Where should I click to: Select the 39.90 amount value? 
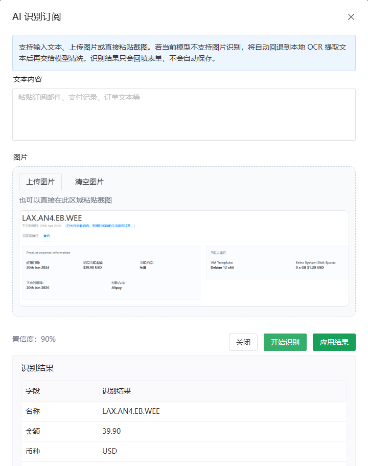click(x=111, y=431)
